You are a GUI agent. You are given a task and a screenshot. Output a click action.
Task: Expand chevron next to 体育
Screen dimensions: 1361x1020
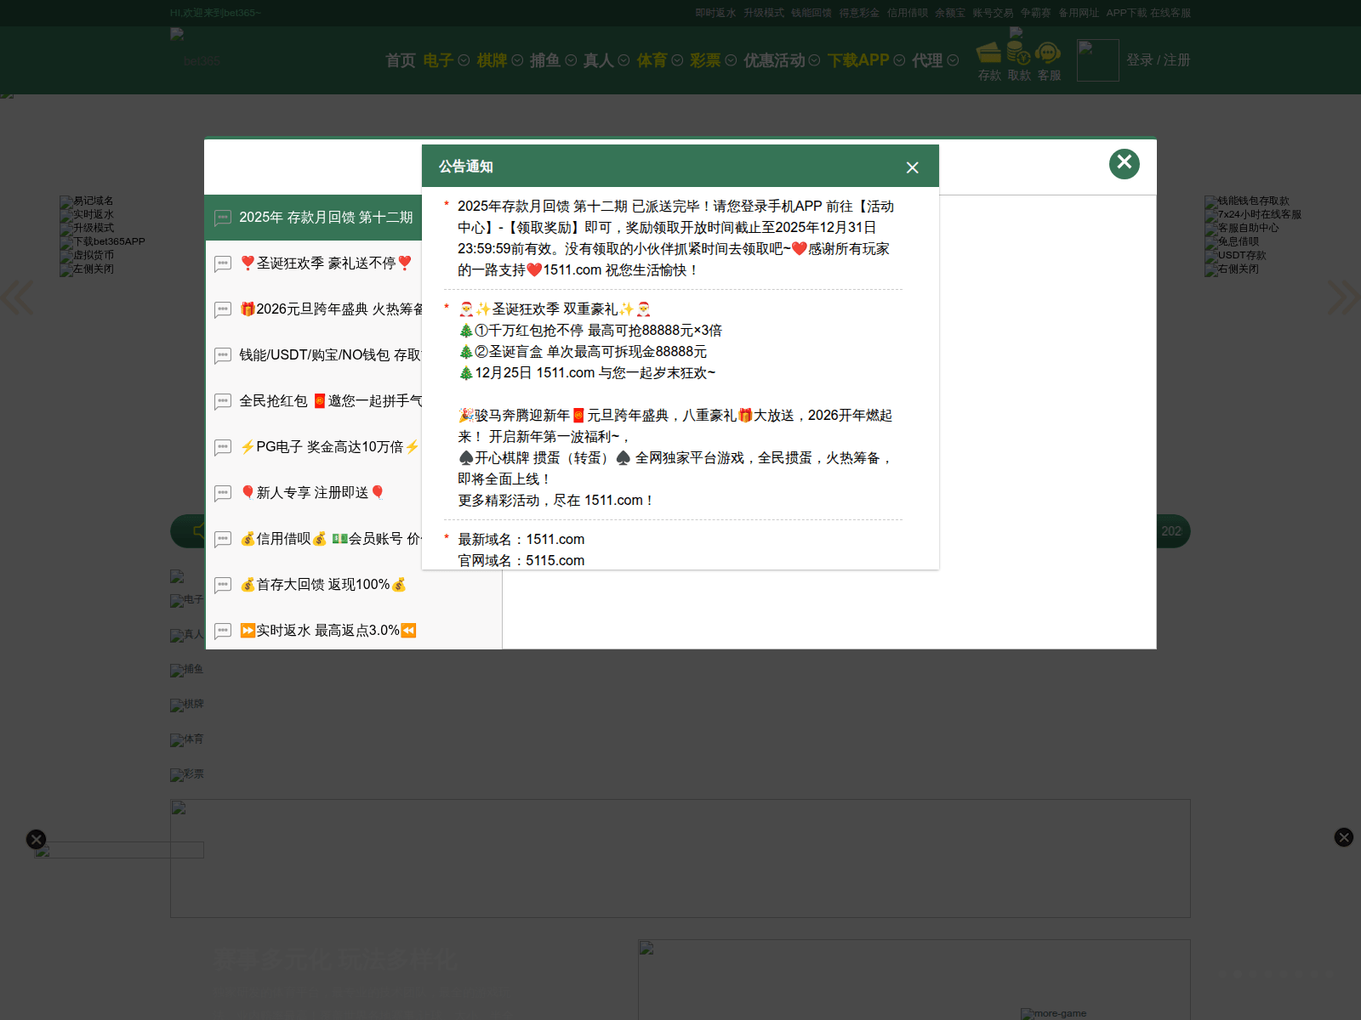coord(677,60)
